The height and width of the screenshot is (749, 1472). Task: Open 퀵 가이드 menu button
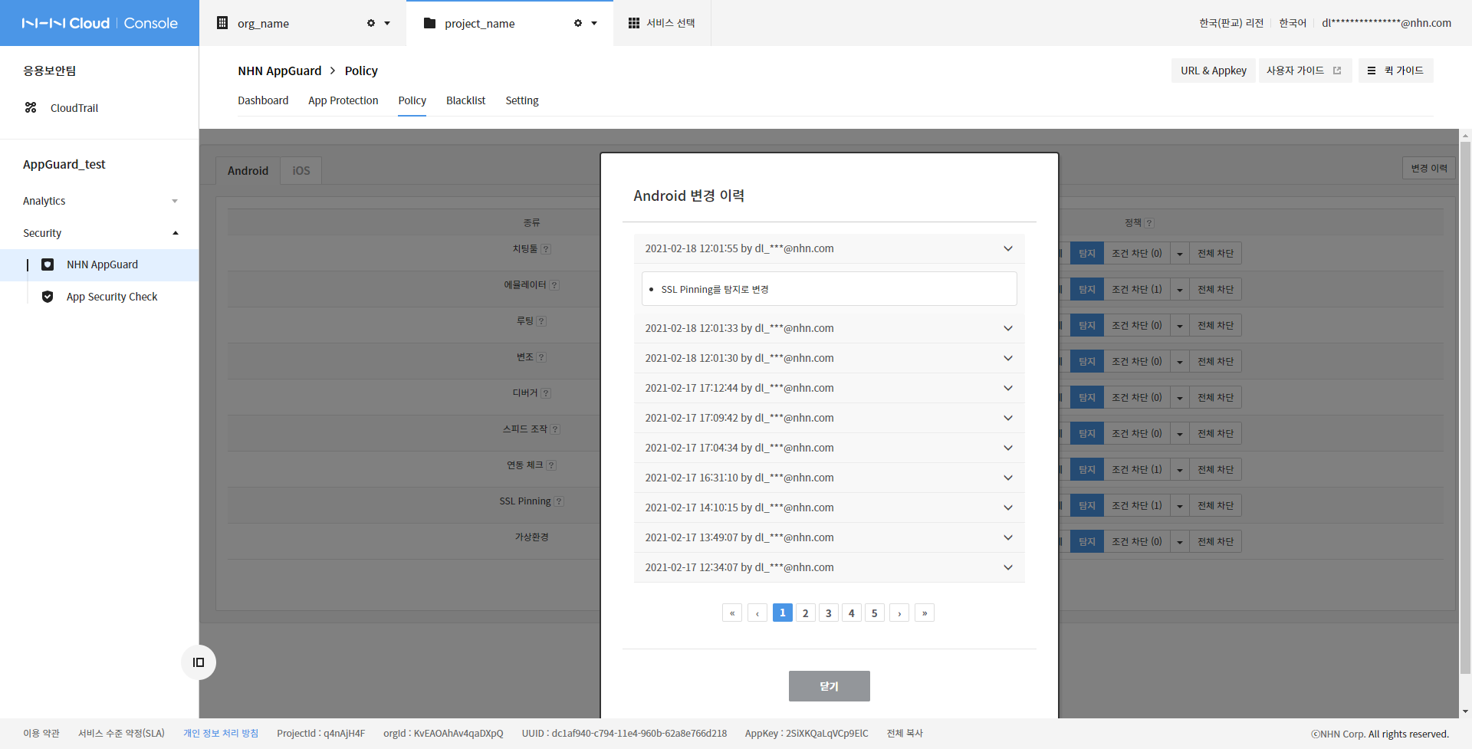click(x=1395, y=71)
